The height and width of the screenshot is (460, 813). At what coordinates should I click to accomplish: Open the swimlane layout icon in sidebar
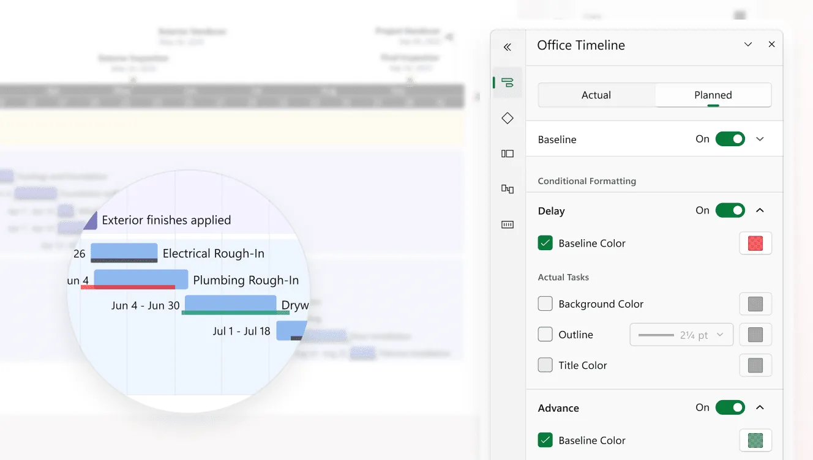(x=507, y=154)
